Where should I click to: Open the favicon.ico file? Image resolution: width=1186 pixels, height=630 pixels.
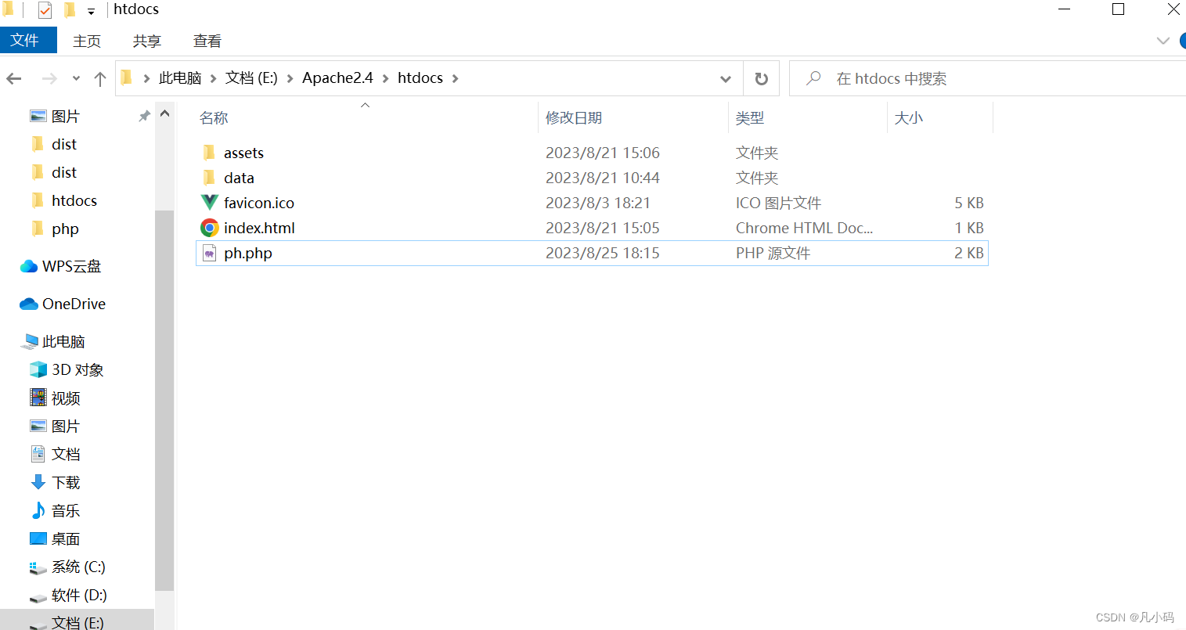click(258, 202)
